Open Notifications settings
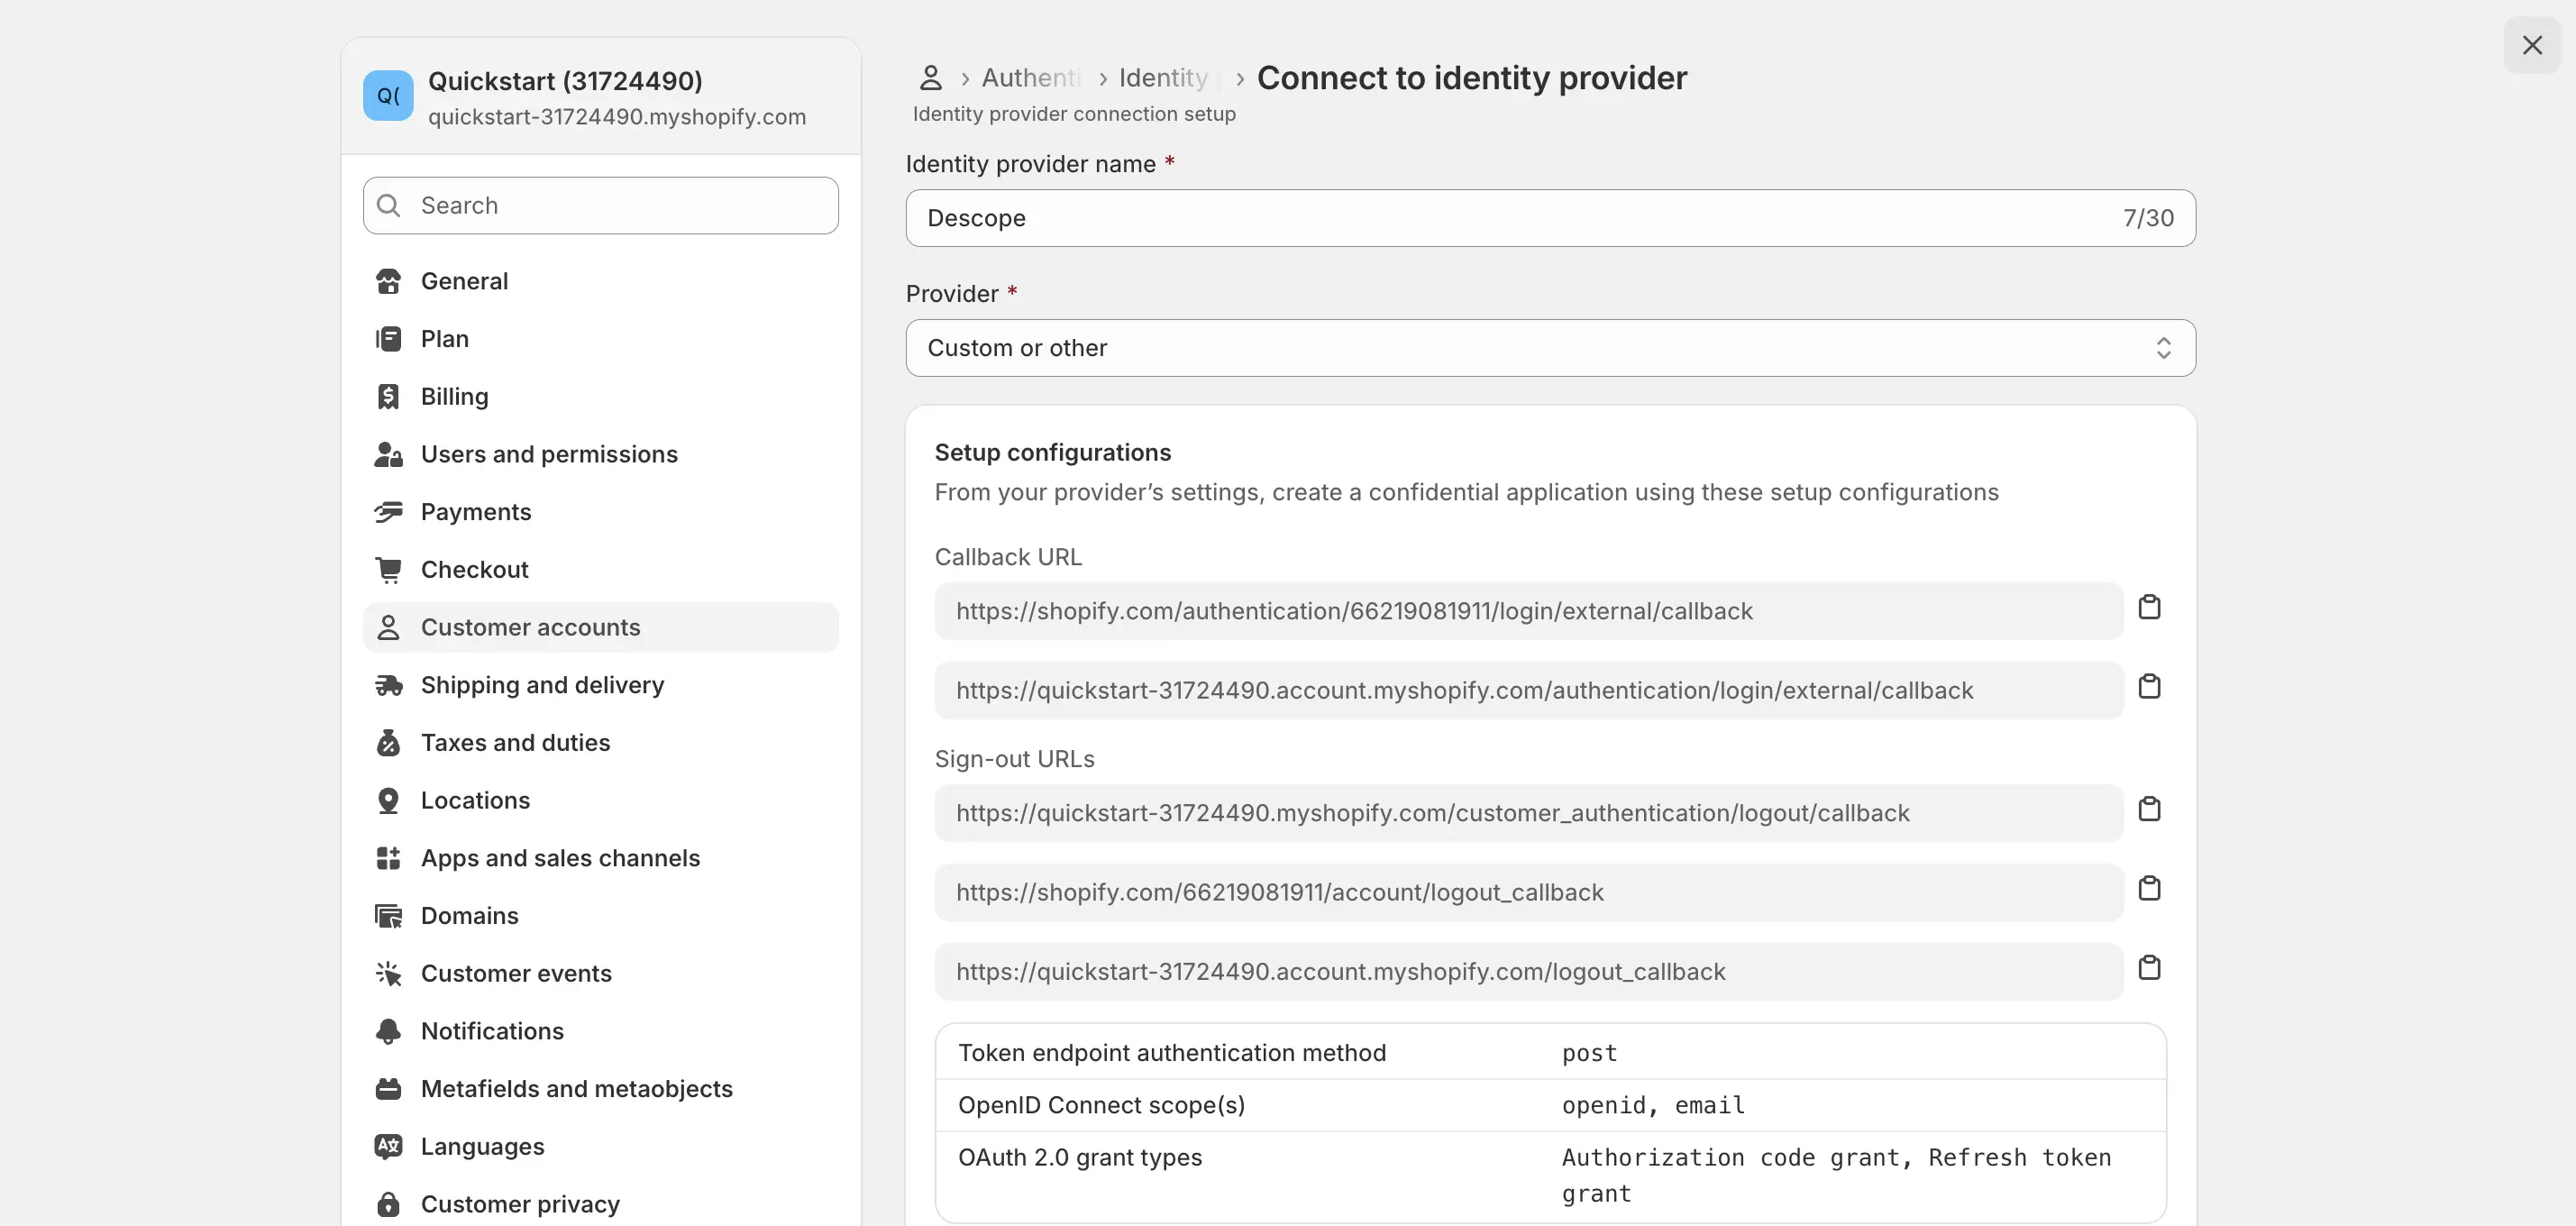 [x=600, y=1031]
